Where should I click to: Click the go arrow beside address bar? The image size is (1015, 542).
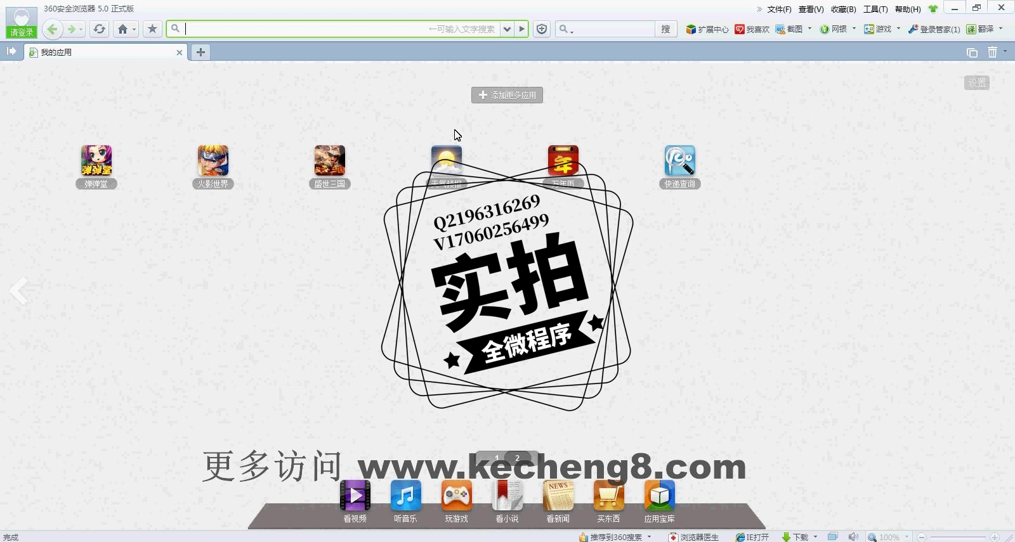(x=521, y=29)
